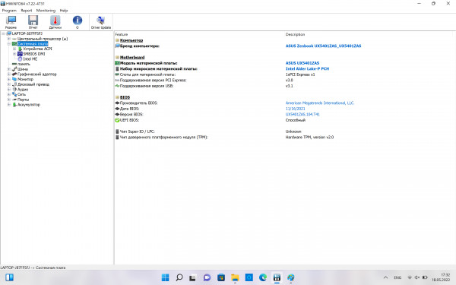Click the Description column header
This screenshot has height=285, width=456.
[295, 34]
